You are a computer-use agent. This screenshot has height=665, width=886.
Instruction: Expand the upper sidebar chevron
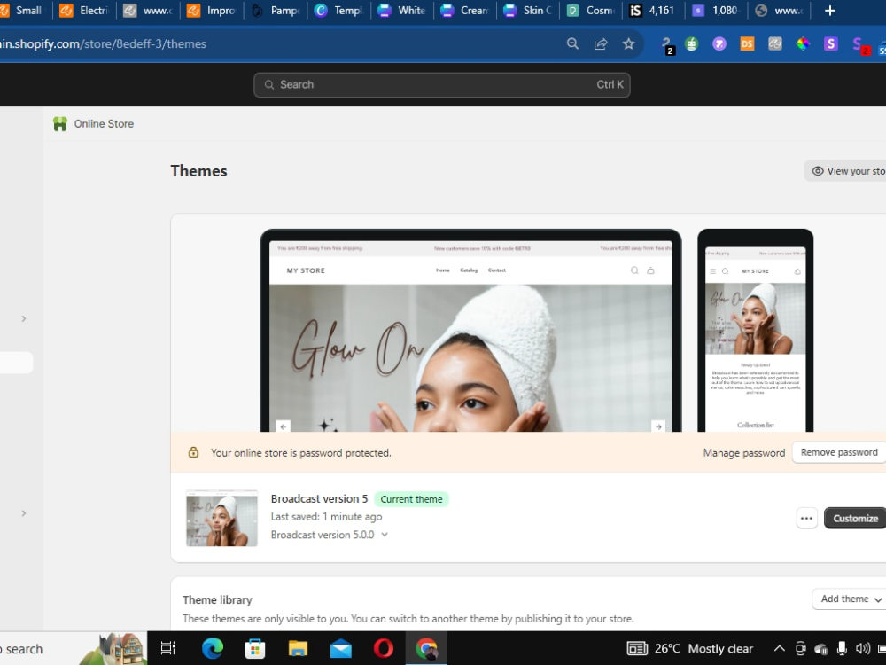[x=24, y=318]
